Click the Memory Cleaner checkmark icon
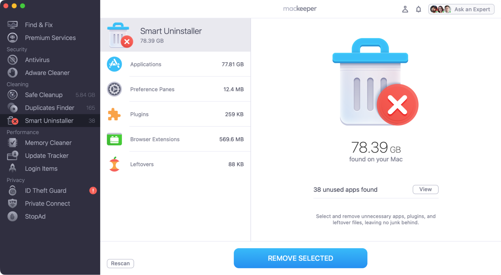 tap(13, 143)
